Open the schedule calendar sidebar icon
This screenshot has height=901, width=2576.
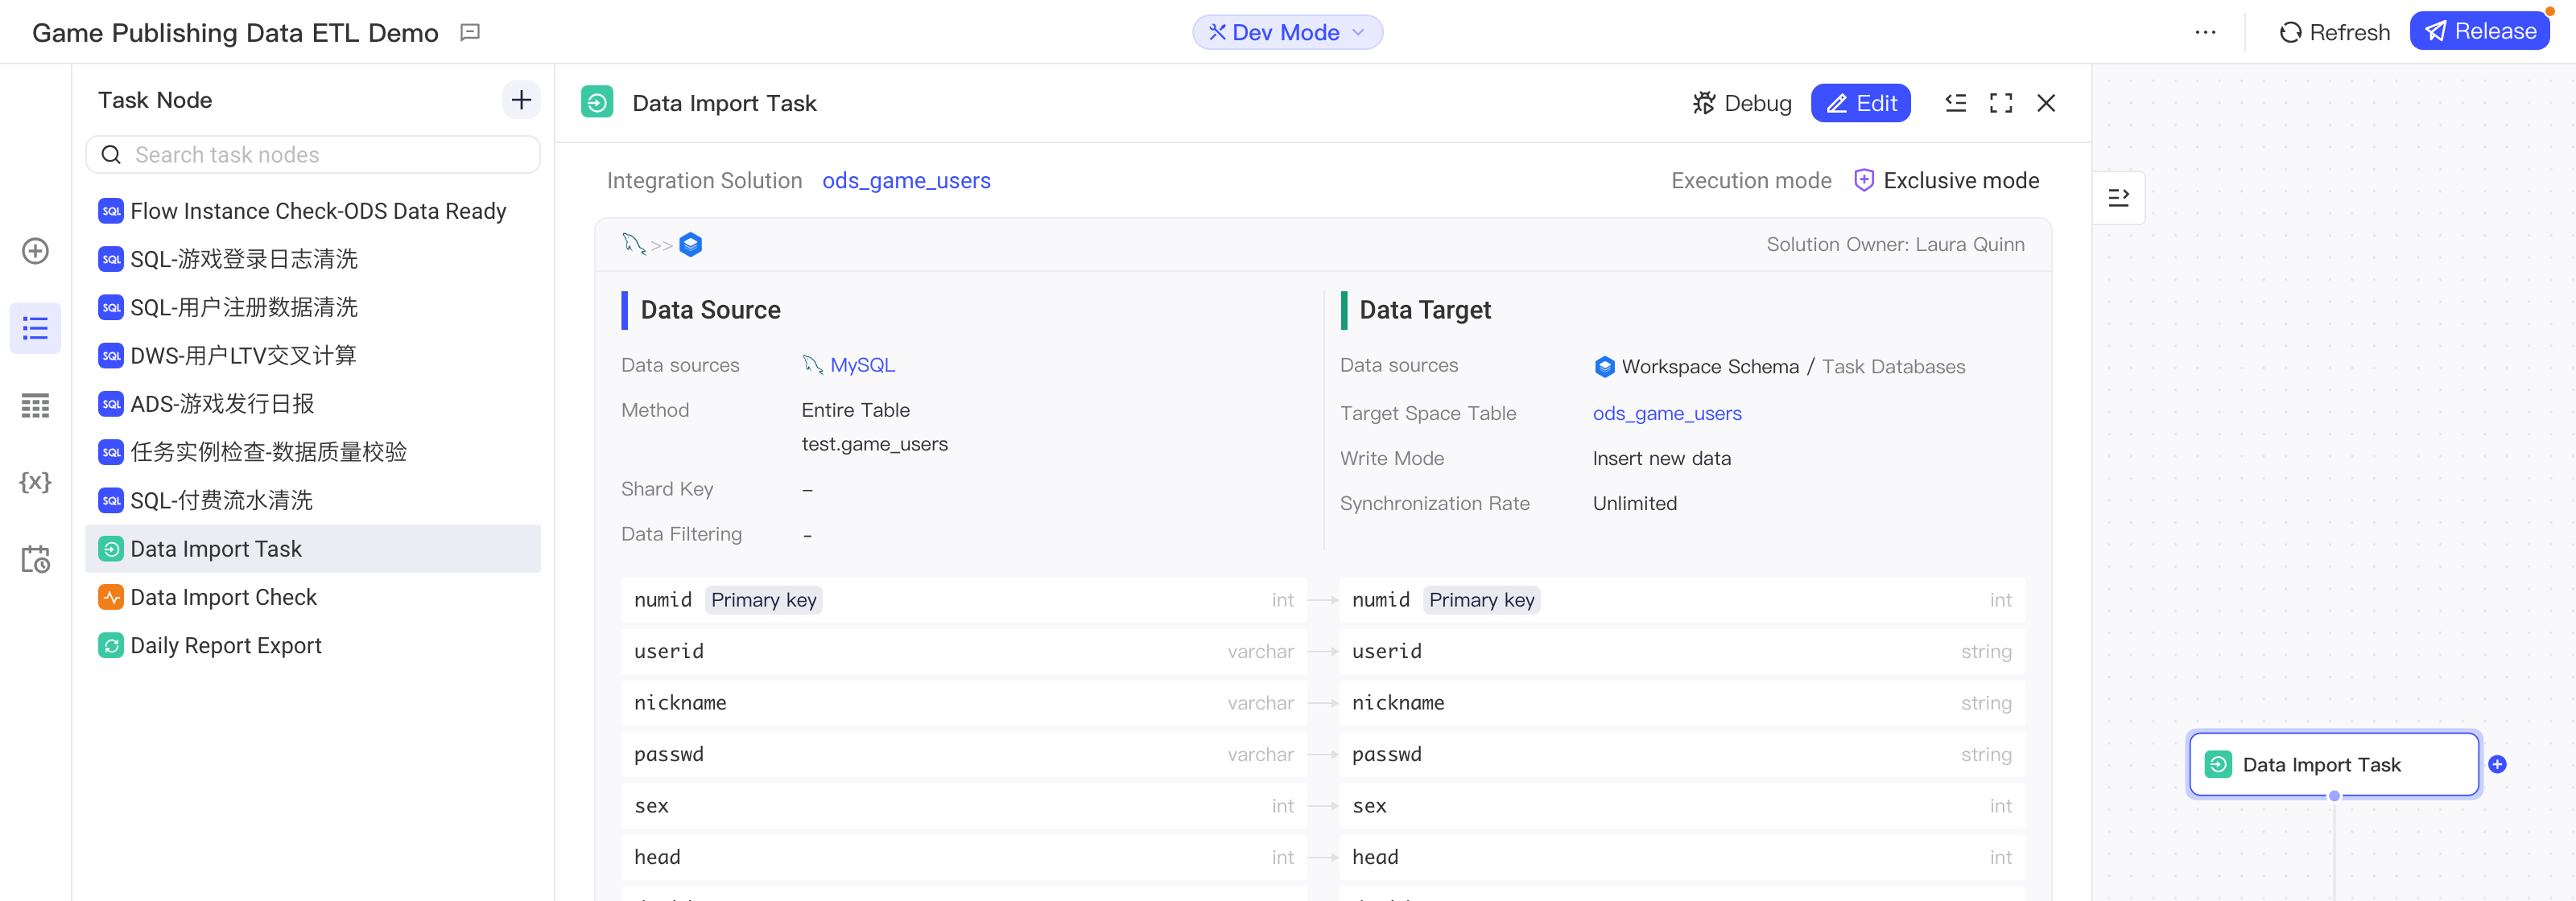(x=35, y=559)
